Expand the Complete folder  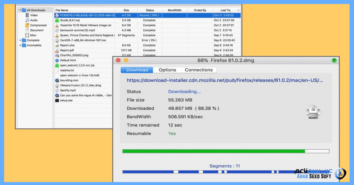point(20,40)
